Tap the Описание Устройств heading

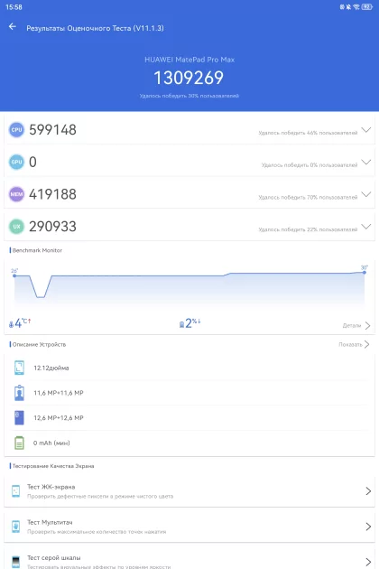click(x=39, y=344)
